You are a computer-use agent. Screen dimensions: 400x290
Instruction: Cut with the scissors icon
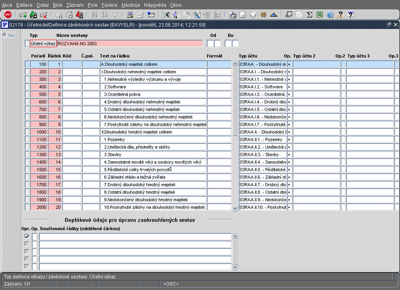pyautogui.click(x=166, y=15)
